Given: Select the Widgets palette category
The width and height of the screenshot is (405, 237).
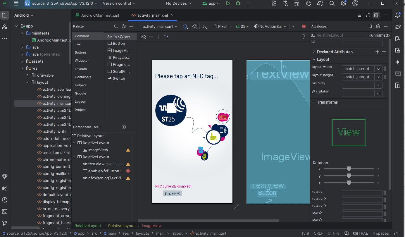Looking at the screenshot, I should (81, 61).
